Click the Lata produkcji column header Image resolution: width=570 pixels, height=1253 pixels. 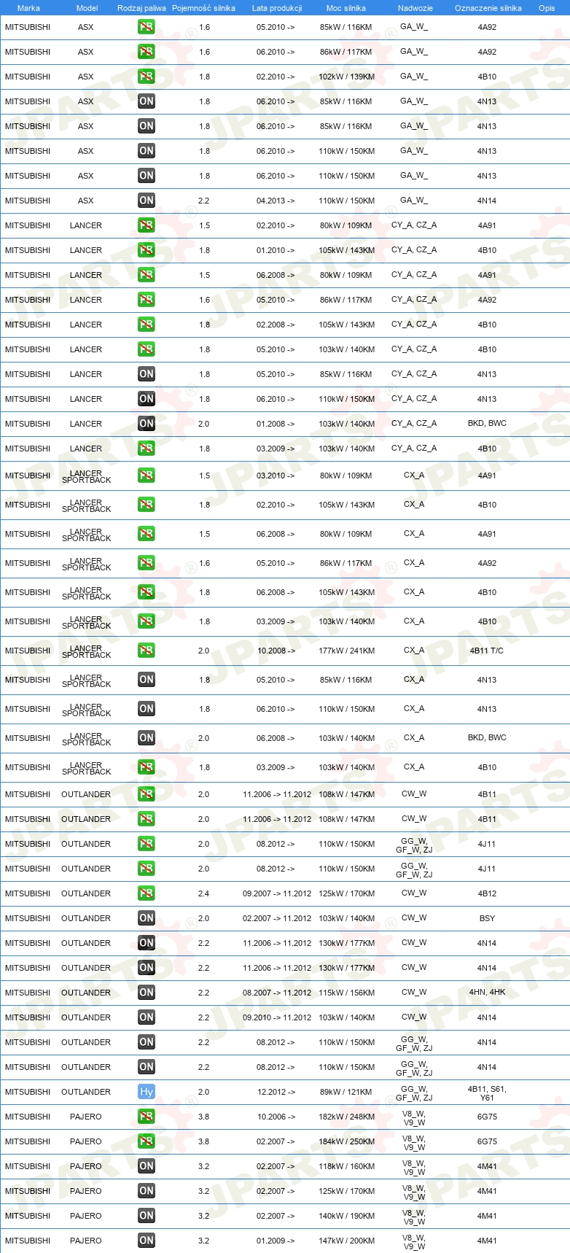click(277, 8)
